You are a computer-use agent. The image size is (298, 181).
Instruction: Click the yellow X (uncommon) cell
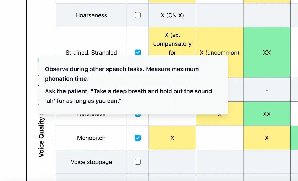coord(219,42)
